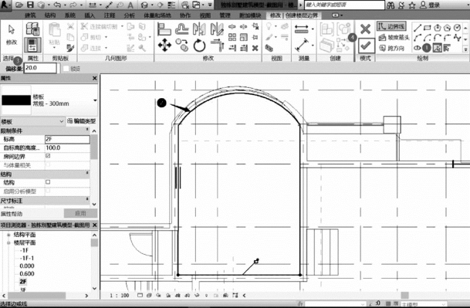Viewport: 470px width, 308px height.
Task: Collapse the 楼层平面 tree node
Action: tap(8, 242)
